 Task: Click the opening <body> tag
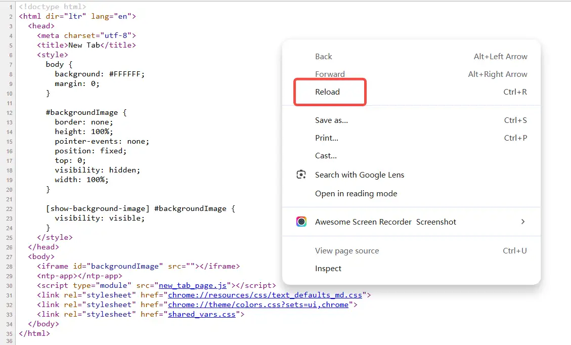point(41,257)
